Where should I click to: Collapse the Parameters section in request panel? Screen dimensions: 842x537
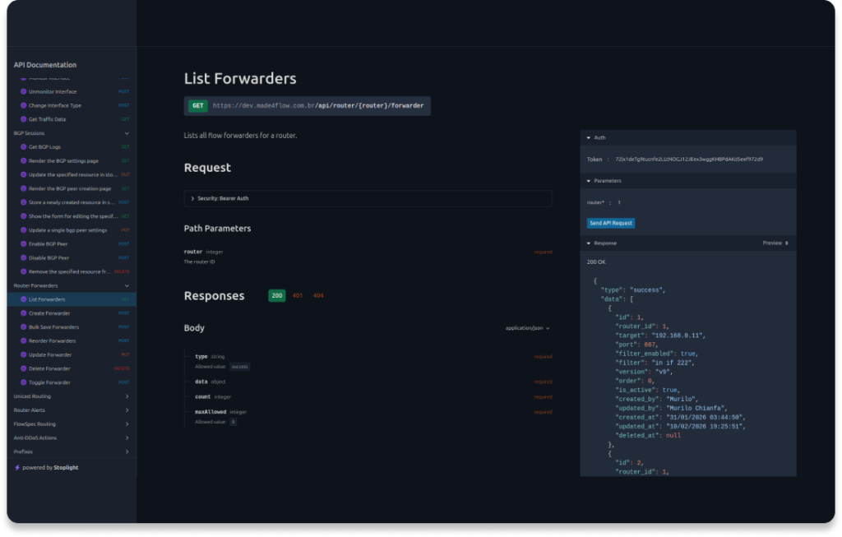click(588, 181)
